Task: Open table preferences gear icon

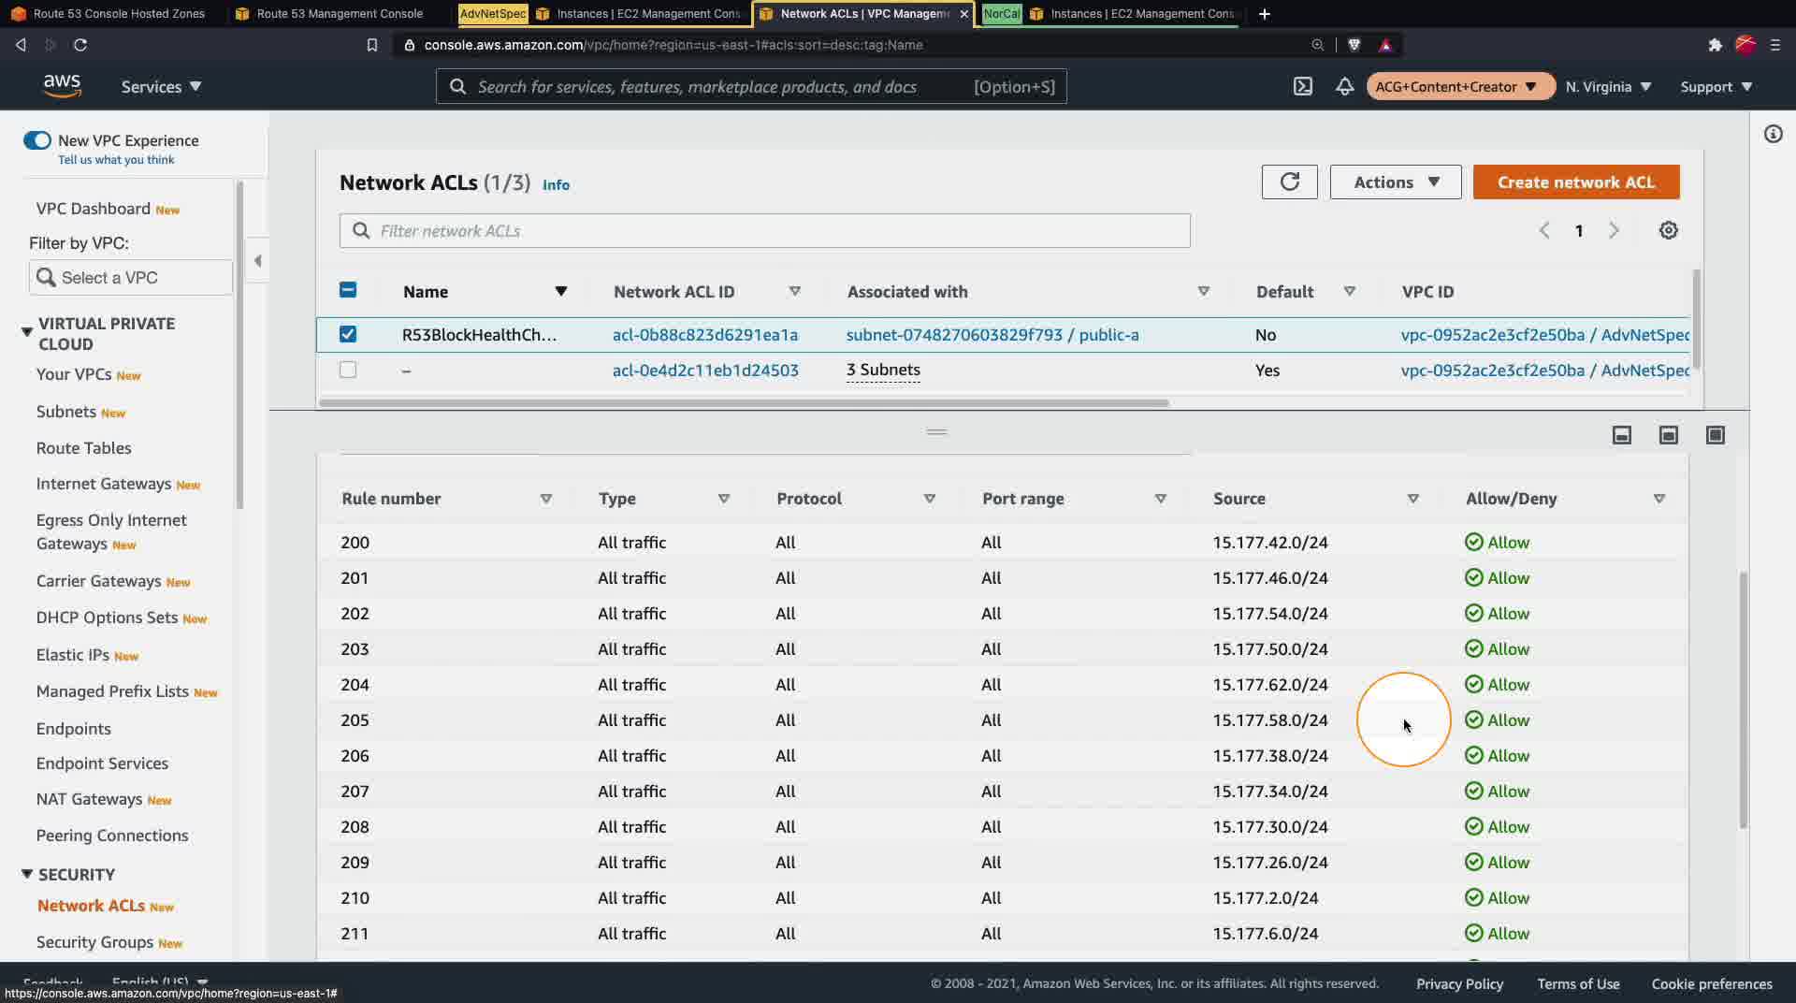Action: tap(1668, 230)
